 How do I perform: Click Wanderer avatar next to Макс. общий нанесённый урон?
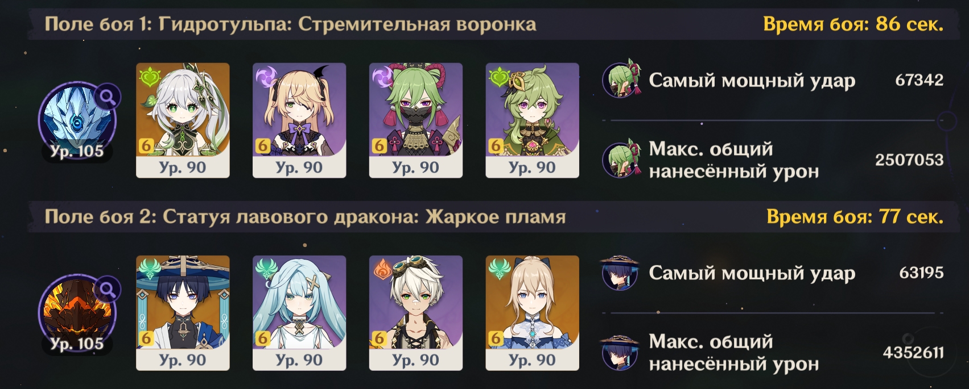[620, 352]
